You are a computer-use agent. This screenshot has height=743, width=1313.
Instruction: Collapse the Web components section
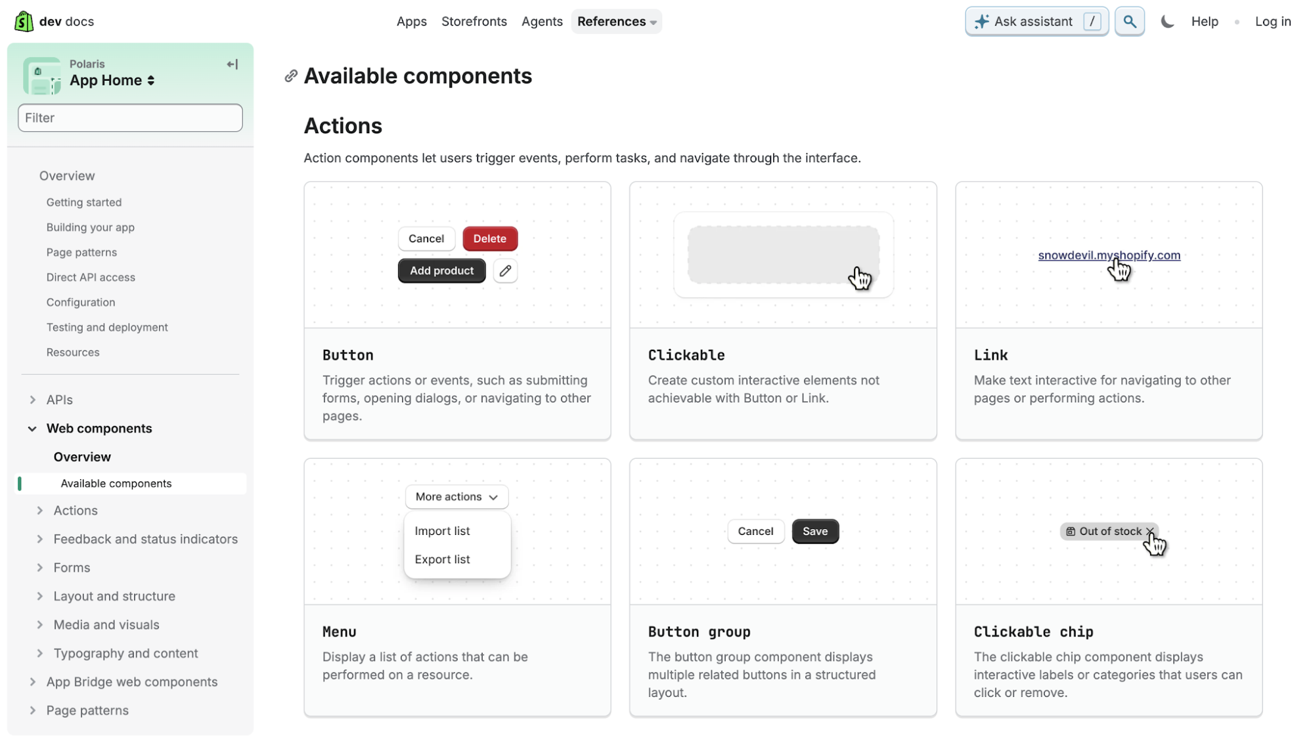pyautogui.click(x=32, y=429)
